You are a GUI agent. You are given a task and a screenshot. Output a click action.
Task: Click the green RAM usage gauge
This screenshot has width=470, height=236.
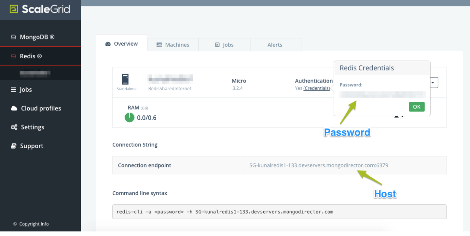130,117
